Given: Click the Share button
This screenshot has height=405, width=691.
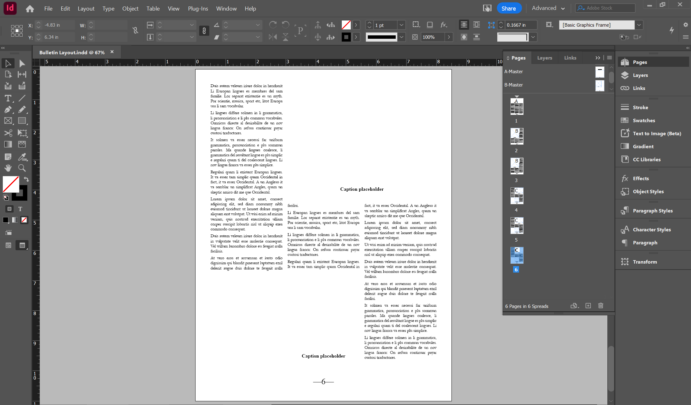Looking at the screenshot, I should pyautogui.click(x=508, y=8).
